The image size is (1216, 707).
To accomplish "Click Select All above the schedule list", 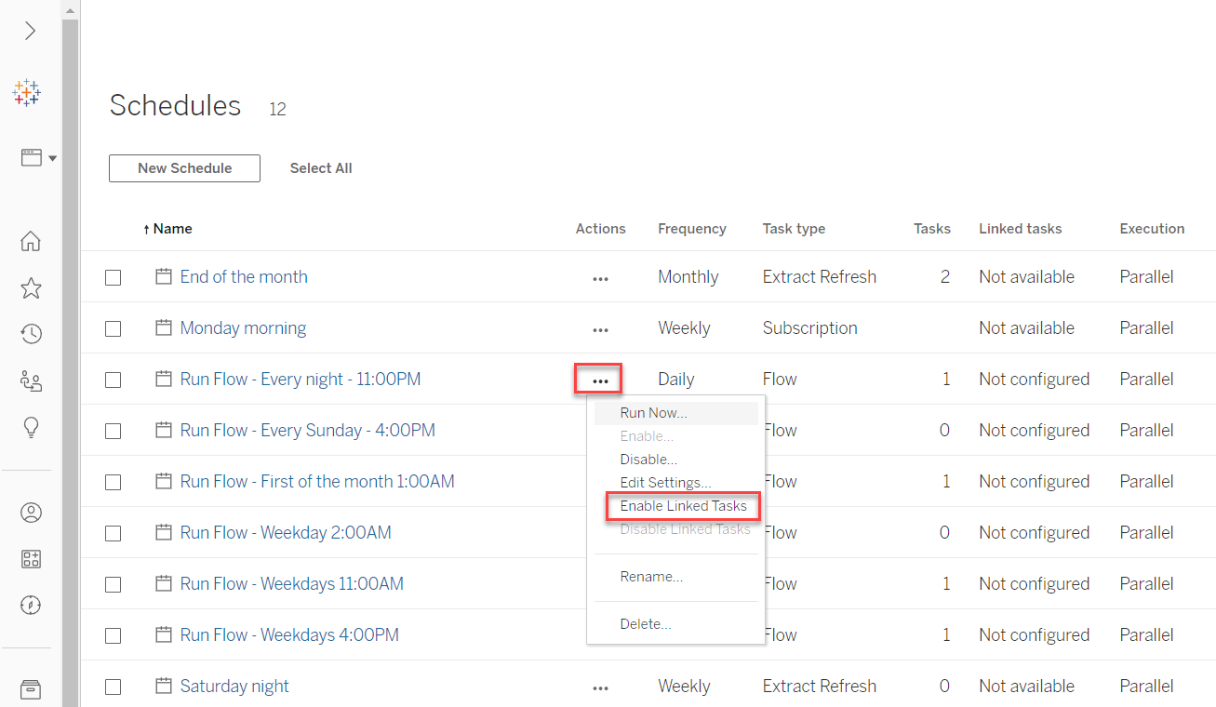I will pos(321,168).
